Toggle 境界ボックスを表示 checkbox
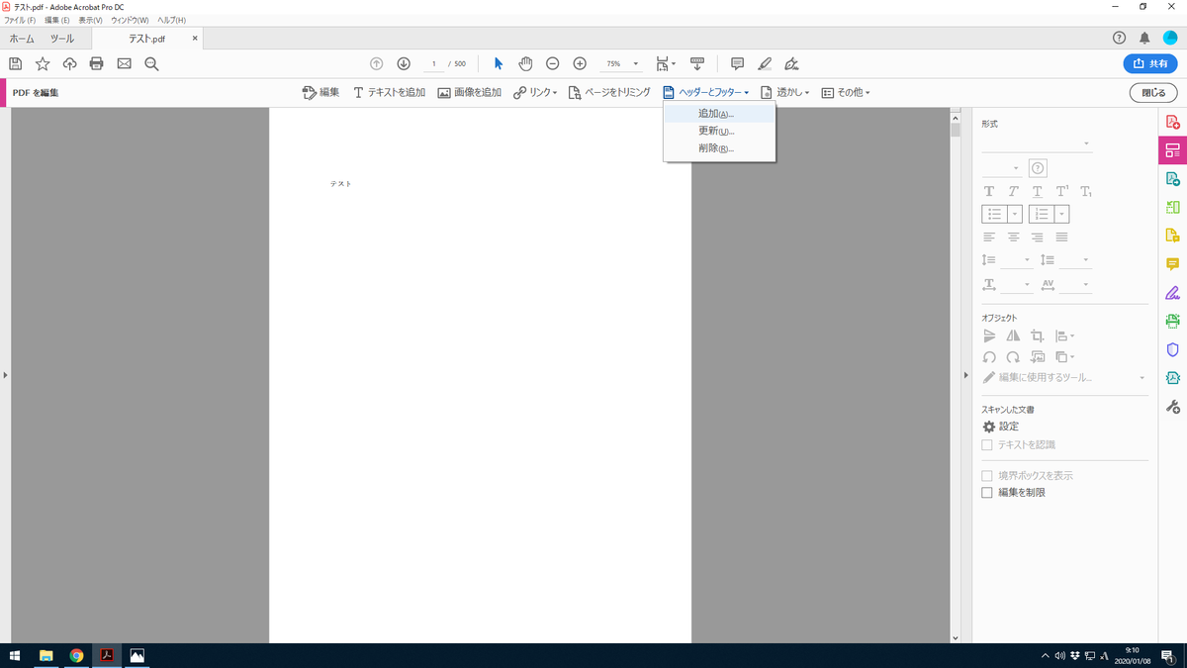The image size is (1187, 668). 987,476
